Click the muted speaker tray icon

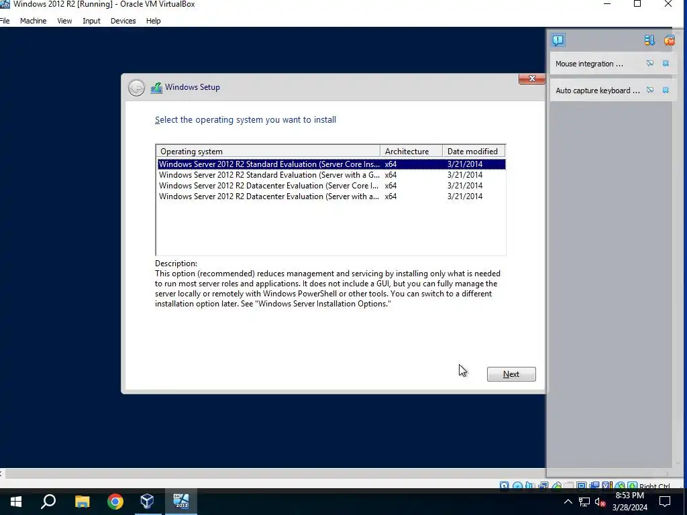(600, 502)
